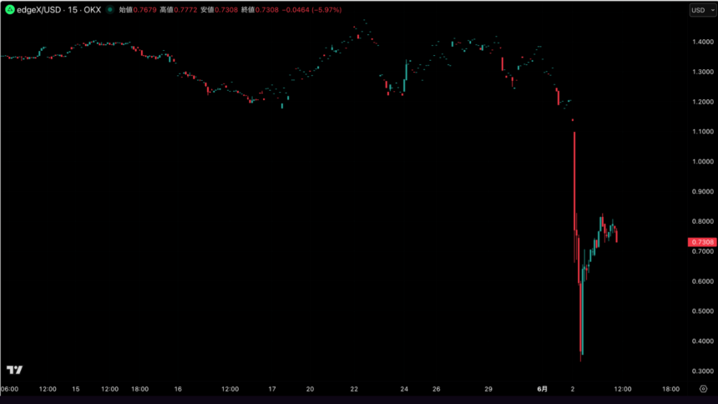This screenshot has width=718, height=404.
Task: Click the 1.1000 price axis label
Action: (703, 131)
